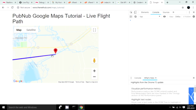Toggle the DevTools device toolbar
The image size is (196, 110).
point(135,12)
